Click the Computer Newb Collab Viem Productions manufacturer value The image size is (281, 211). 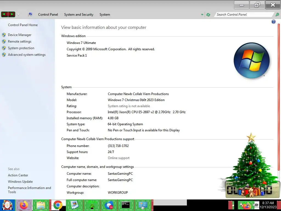(138, 94)
